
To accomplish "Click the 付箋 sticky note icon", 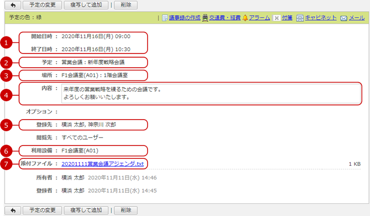I will [277, 18].
